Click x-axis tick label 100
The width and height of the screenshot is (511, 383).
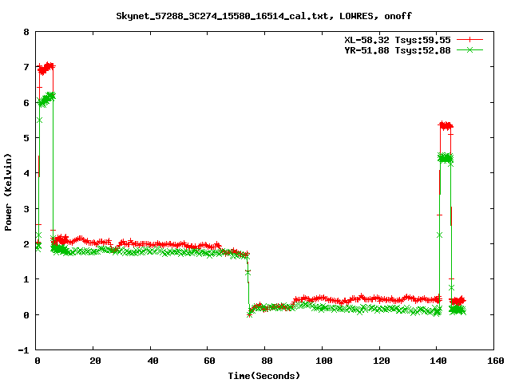point(324,361)
